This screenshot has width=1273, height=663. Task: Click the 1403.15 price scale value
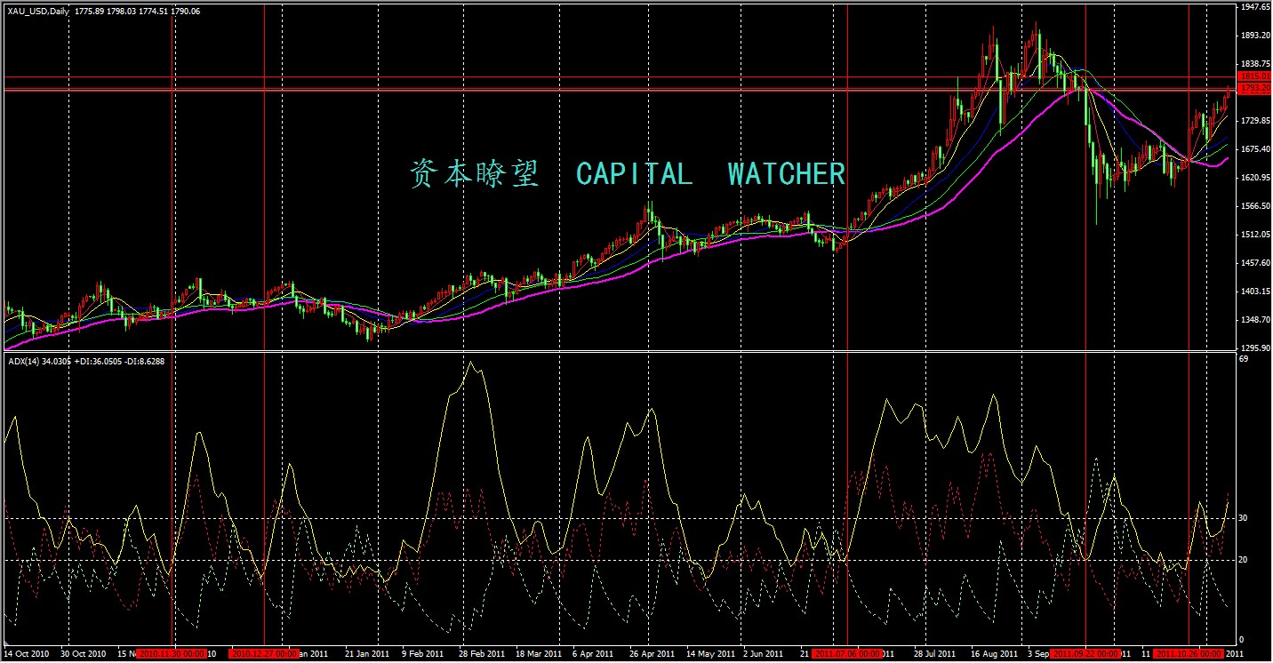[x=1255, y=292]
